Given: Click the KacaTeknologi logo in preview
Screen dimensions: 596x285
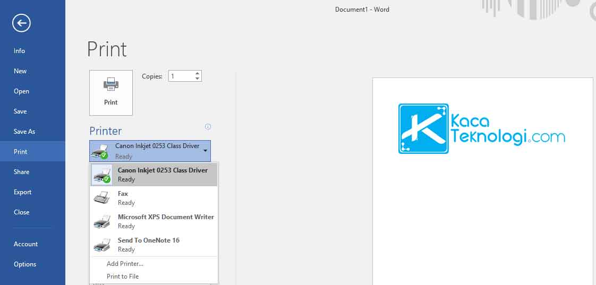Looking at the screenshot, I should point(482,128).
